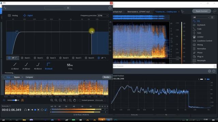Open the Attenuate mode dropdown
The height and width of the screenshot is (122, 218).
(100, 100)
